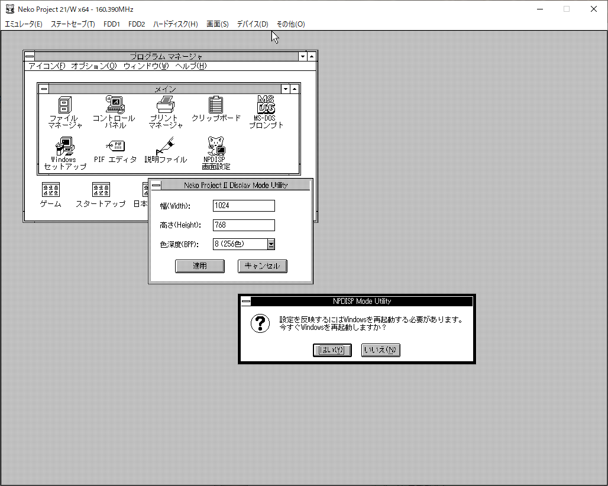Screen dimensions: 608x486
Task: Open the PIF Editor icon
Action: (x=115, y=146)
